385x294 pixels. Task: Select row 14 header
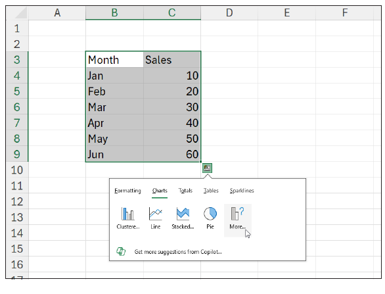pyautogui.click(x=17, y=233)
